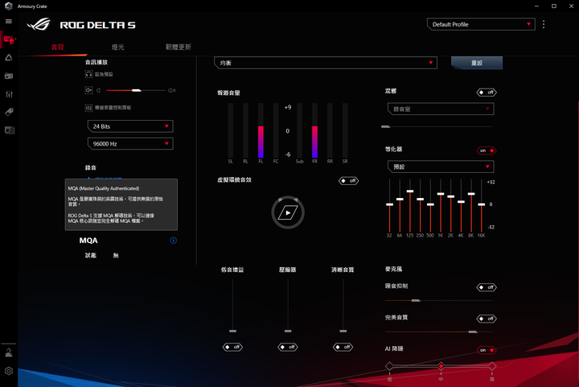This screenshot has height=387, width=579.
Task: Click the Sub channel volume bar
Action: [x=299, y=130]
